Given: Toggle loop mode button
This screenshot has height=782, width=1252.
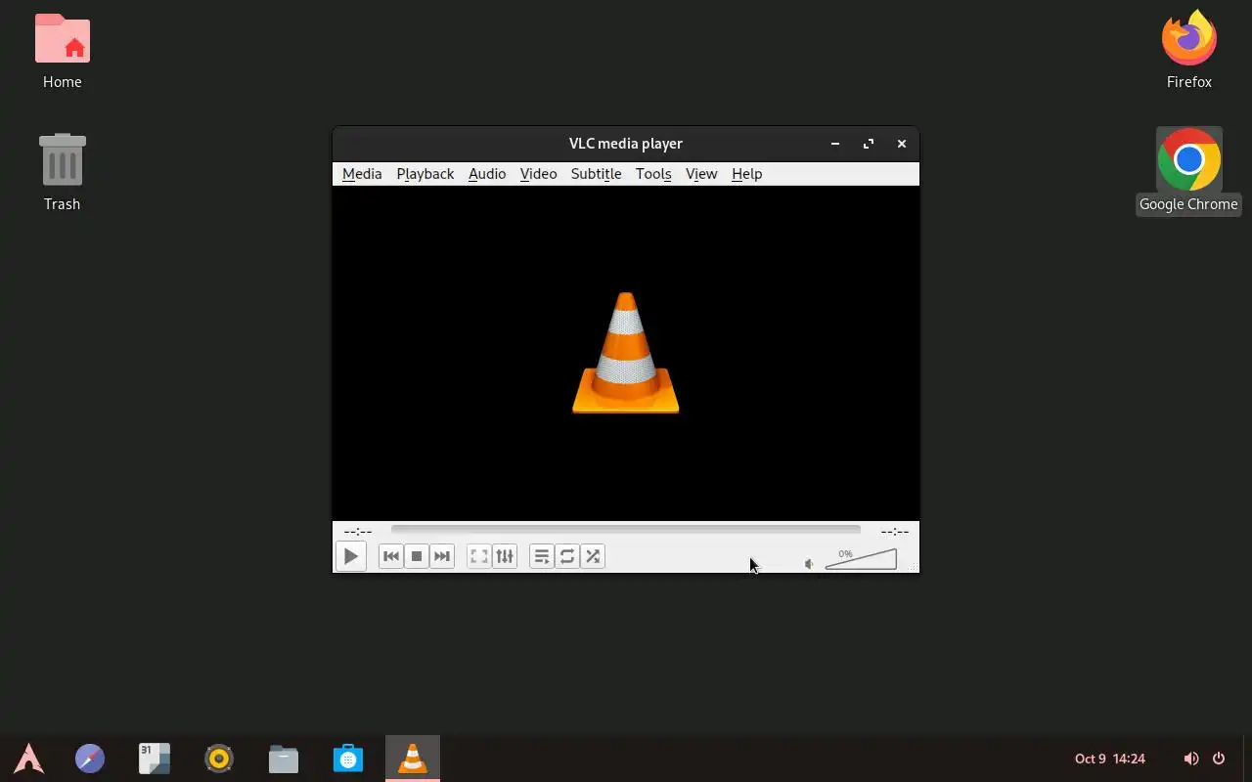Looking at the screenshot, I should [567, 556].
